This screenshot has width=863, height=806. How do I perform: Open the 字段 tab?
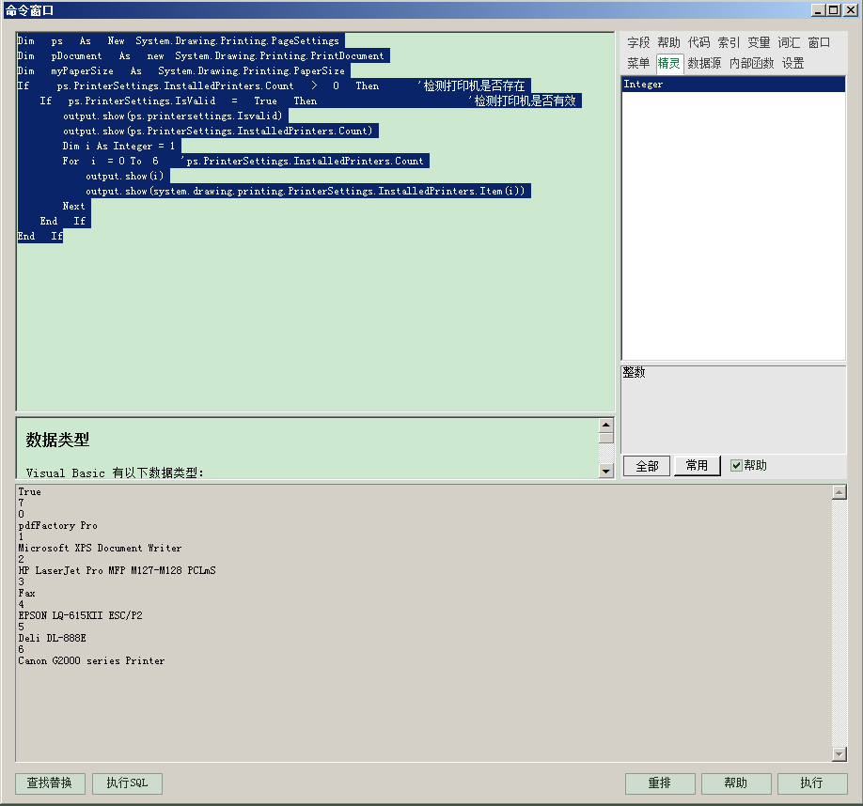coord(638,42)
